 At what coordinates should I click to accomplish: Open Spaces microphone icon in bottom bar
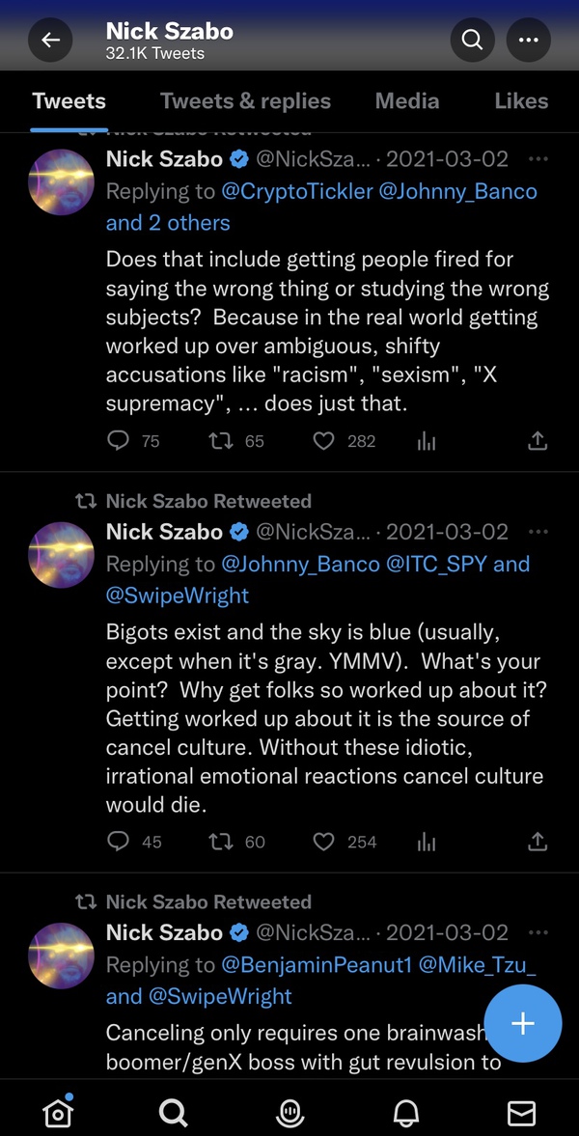[x=289, y=1113]
